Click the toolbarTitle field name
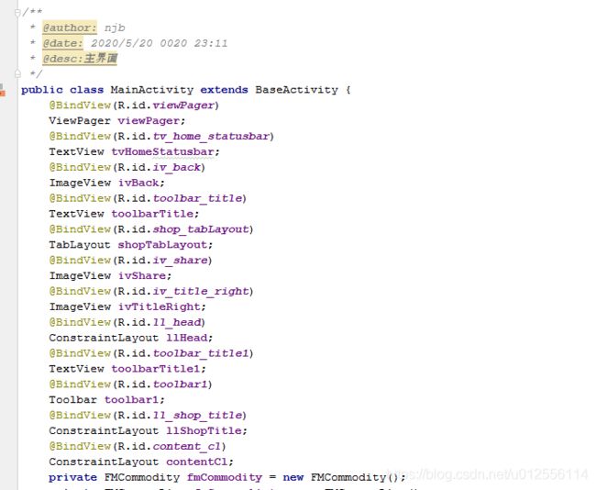 tap(152, 214)
